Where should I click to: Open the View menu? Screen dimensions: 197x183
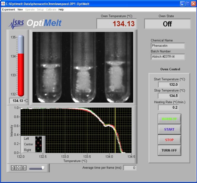[x=20, y=9]
